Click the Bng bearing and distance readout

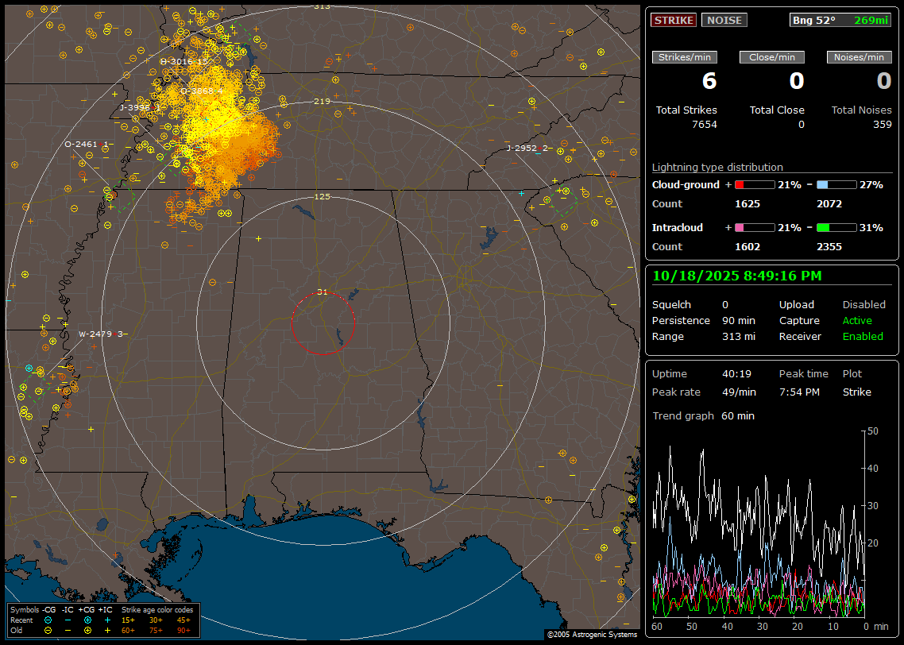click(x=840, y=21)
